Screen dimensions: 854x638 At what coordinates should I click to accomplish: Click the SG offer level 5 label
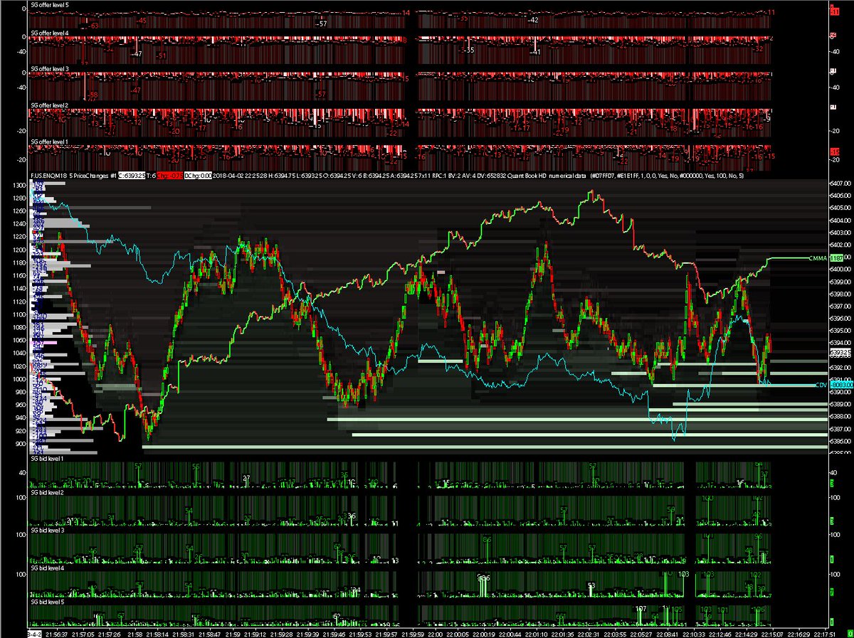(49, 5)
